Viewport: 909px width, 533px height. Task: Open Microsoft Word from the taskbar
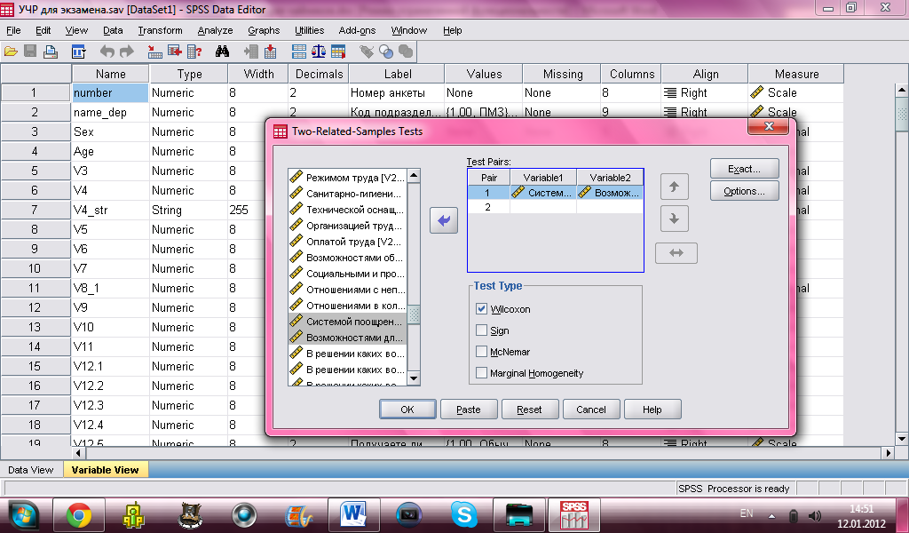coord(354,514)
